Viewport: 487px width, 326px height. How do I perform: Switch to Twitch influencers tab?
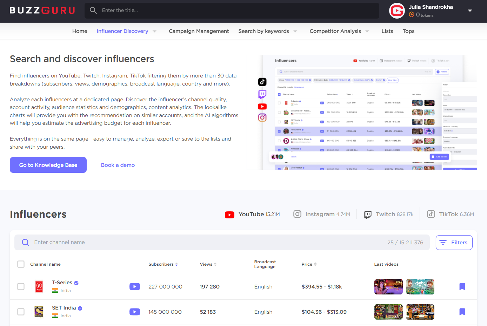point(389,214)
